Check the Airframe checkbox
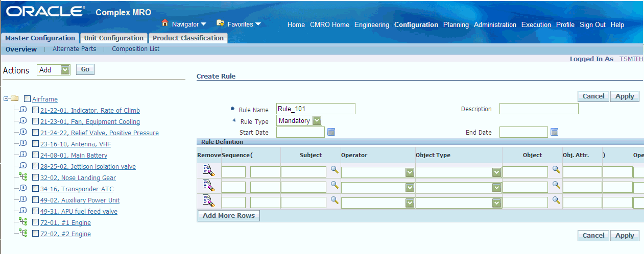 click(28, 99)
